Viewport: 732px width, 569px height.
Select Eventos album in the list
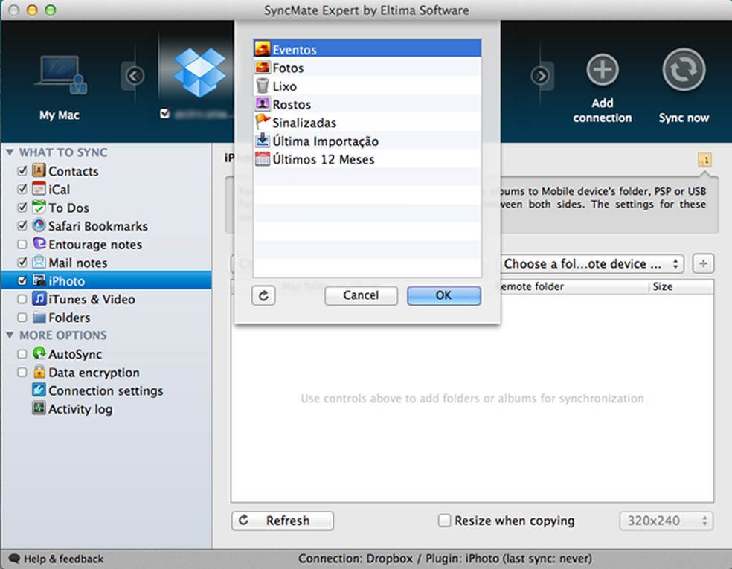tap(367, 49)
